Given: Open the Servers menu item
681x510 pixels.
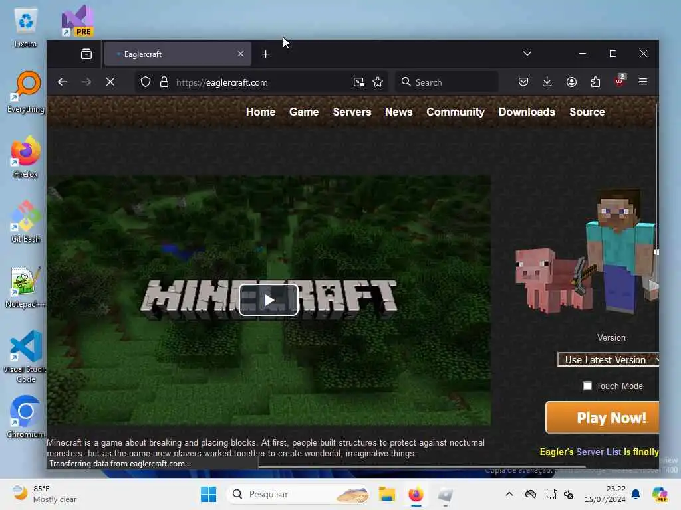Looking at the screenshot, I should (352, 112).
